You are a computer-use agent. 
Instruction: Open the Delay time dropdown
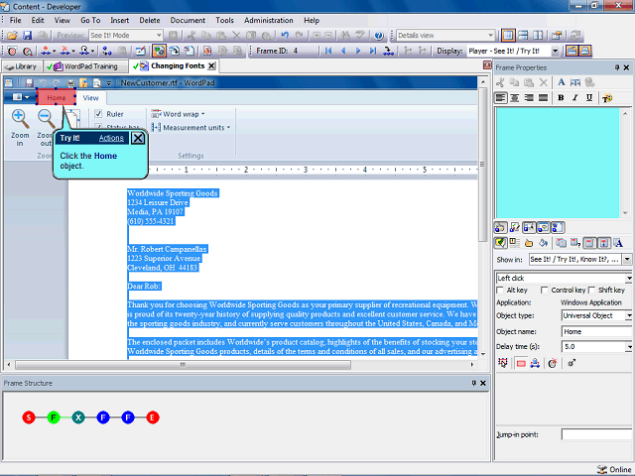629,347
